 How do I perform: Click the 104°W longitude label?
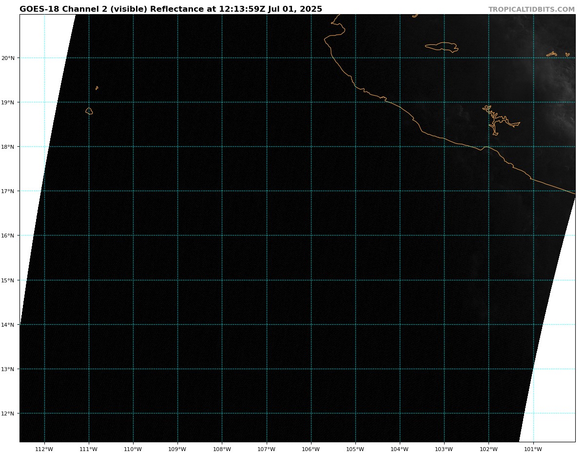click(400, 449)
